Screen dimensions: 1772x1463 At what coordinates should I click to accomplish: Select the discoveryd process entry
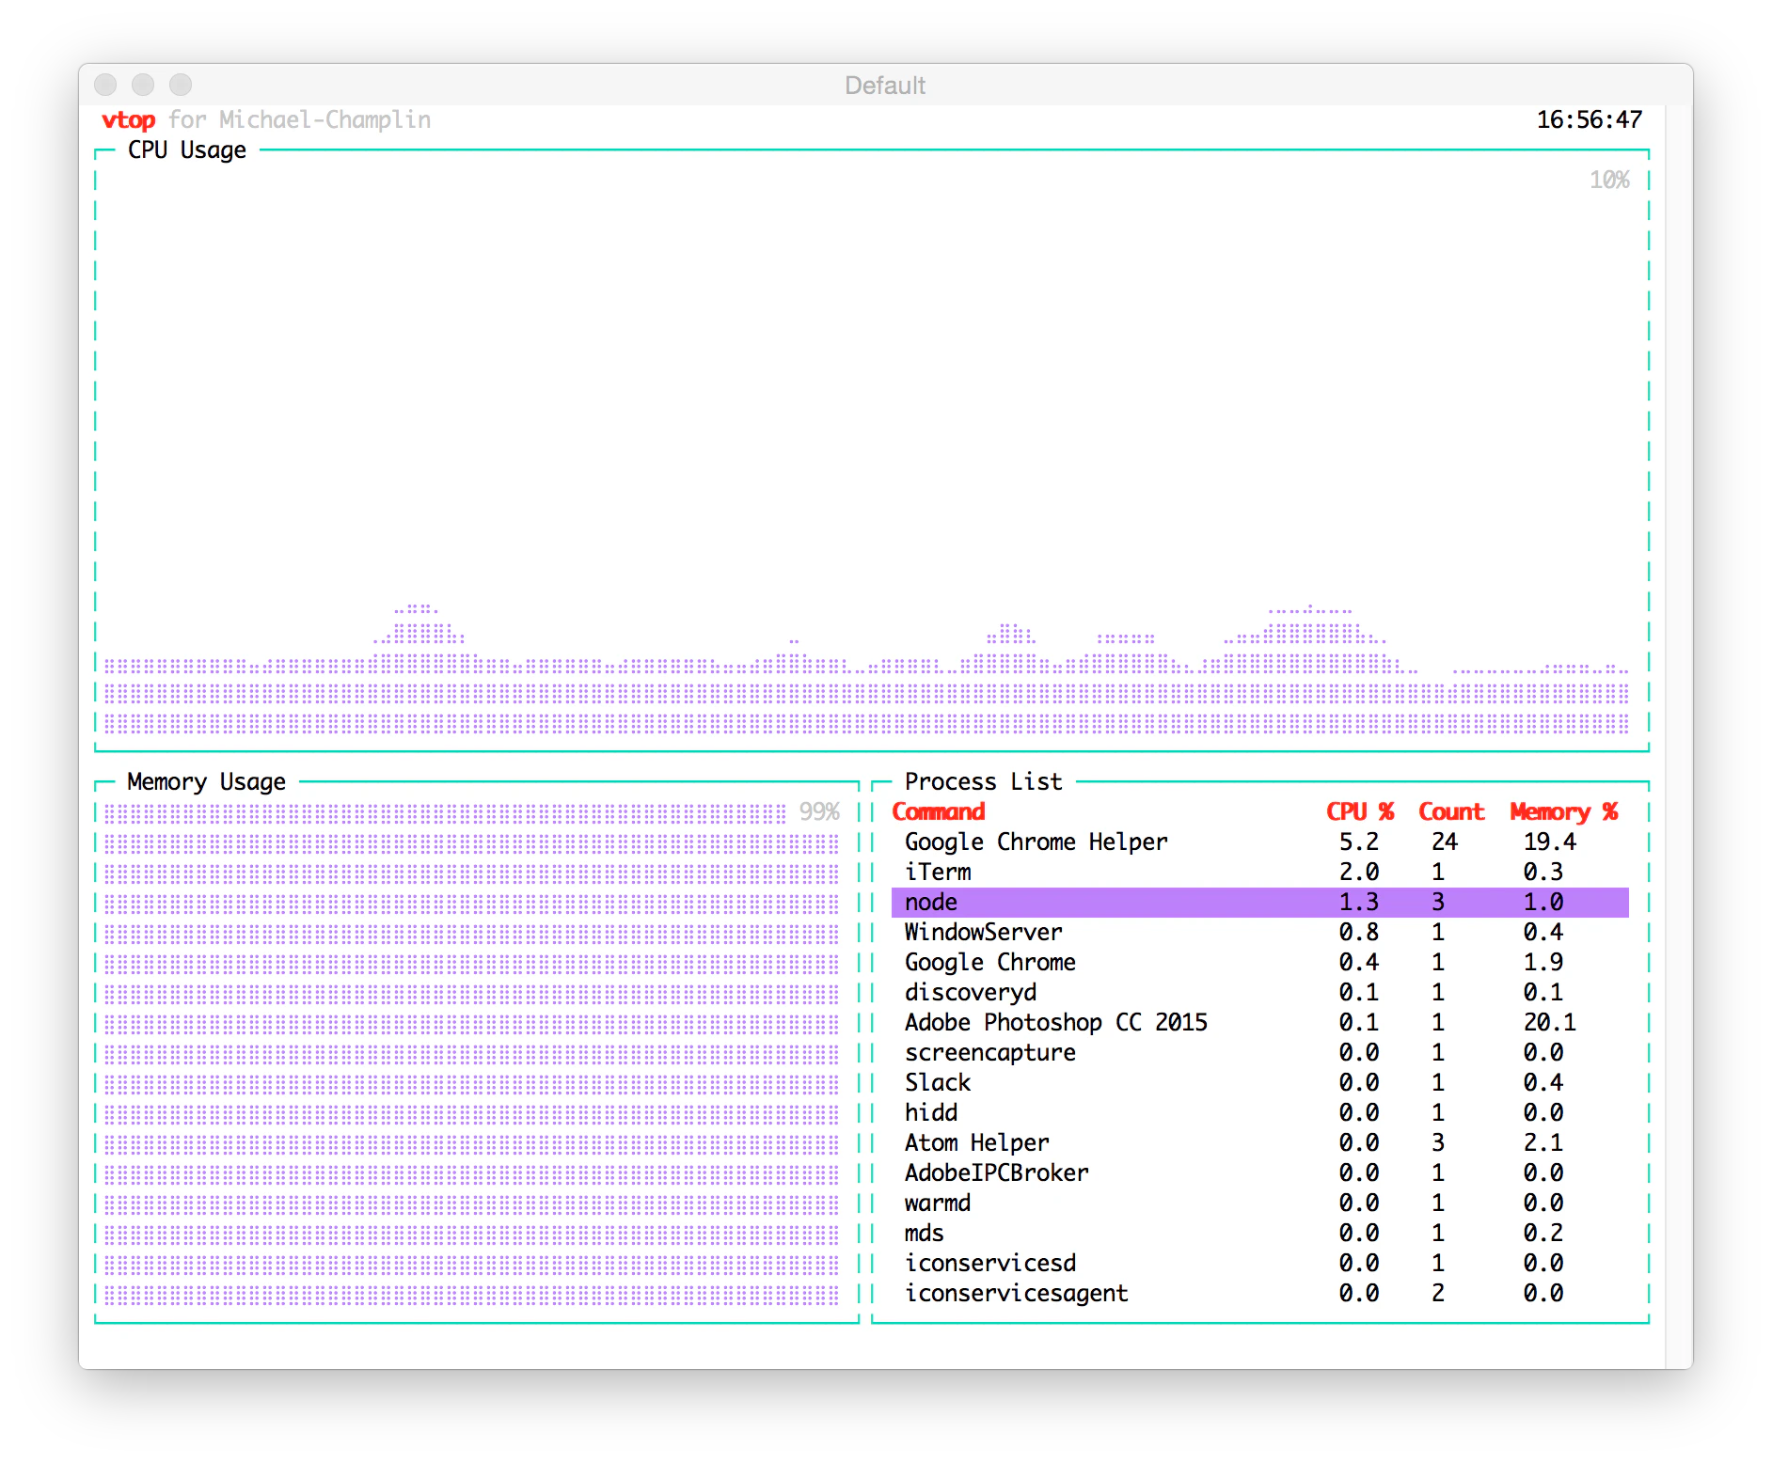[x=969, y=992]
